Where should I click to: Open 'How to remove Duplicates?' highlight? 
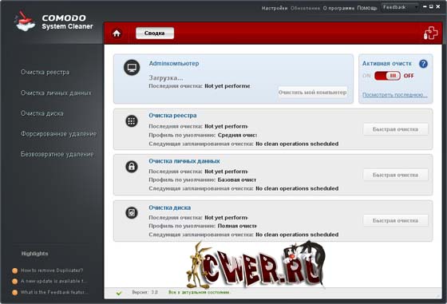click(52, 270)
